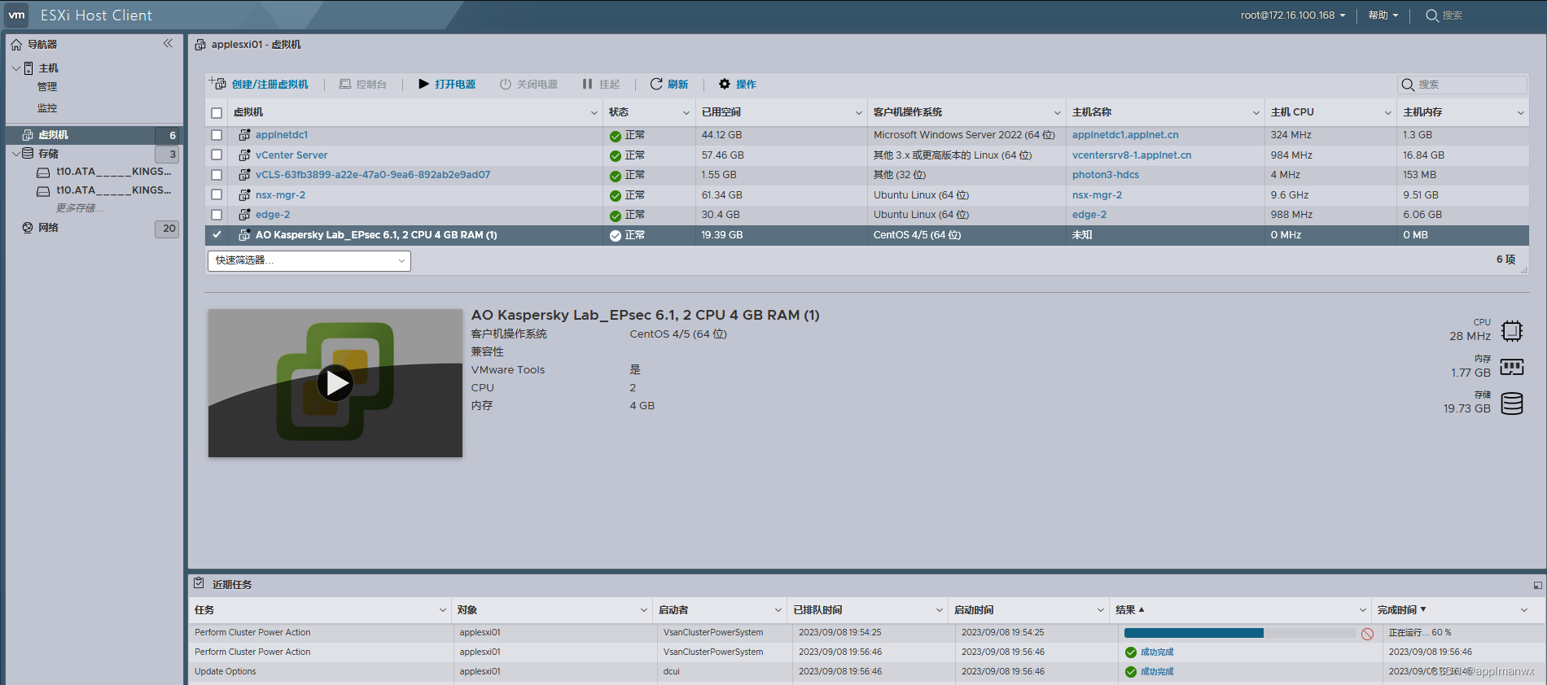This screenshot has width=1547, height=685.
Task: Click the Perform Cluster Power Action task with success result
Action: 252,652
